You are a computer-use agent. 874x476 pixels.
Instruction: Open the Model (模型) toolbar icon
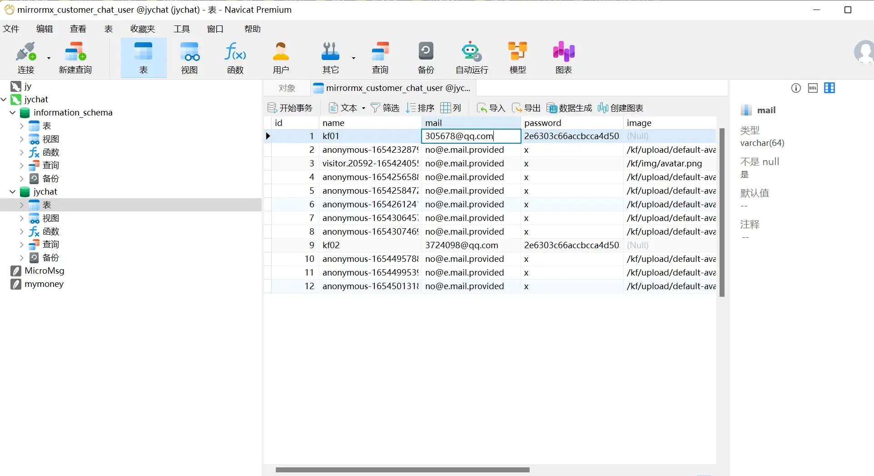(517, 58)
